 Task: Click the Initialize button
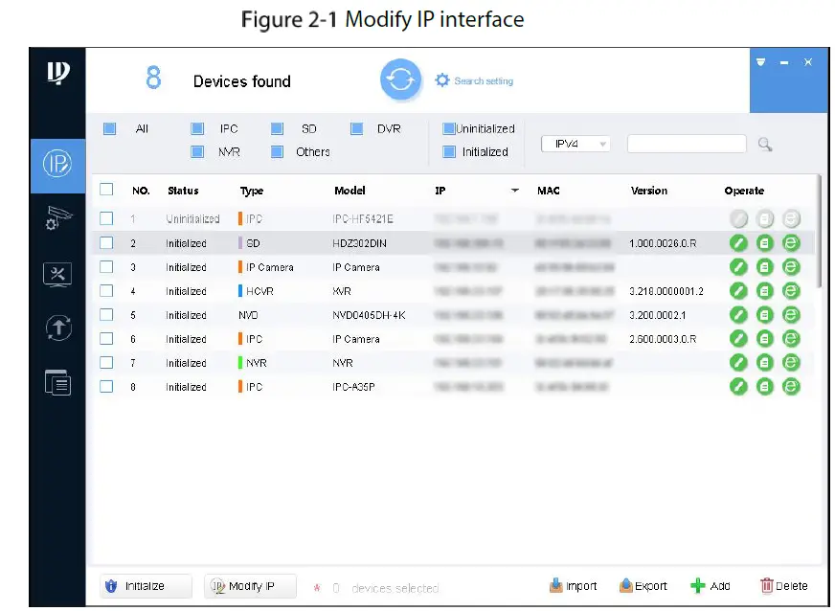pyautogui.click(x=146, y=586)
